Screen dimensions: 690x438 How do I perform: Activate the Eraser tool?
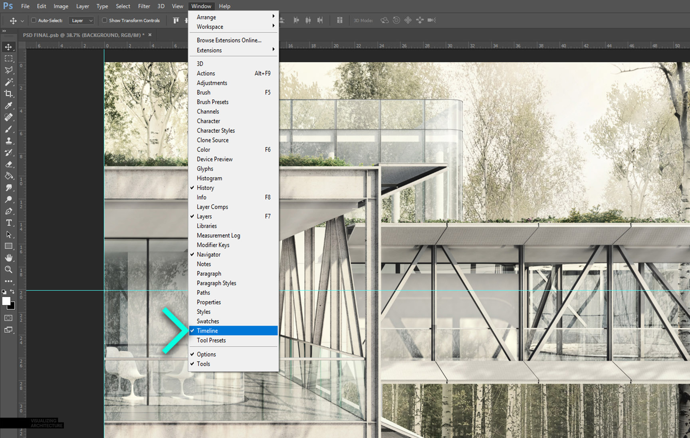pyautogui.click(x=8, y=164)
